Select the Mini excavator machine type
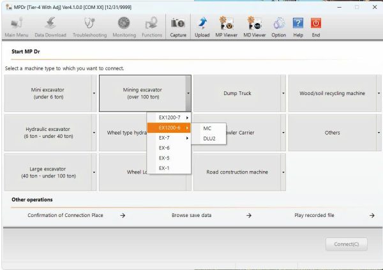 click(48, 93)
